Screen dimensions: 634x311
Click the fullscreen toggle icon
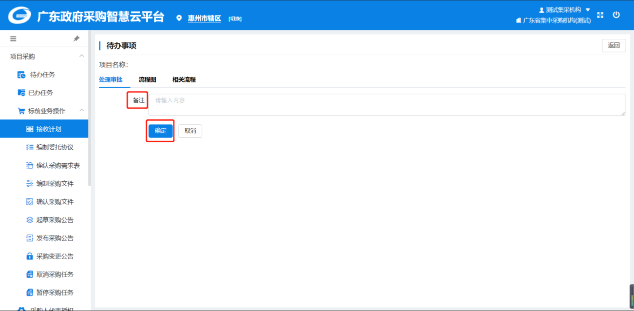point(601,15)
